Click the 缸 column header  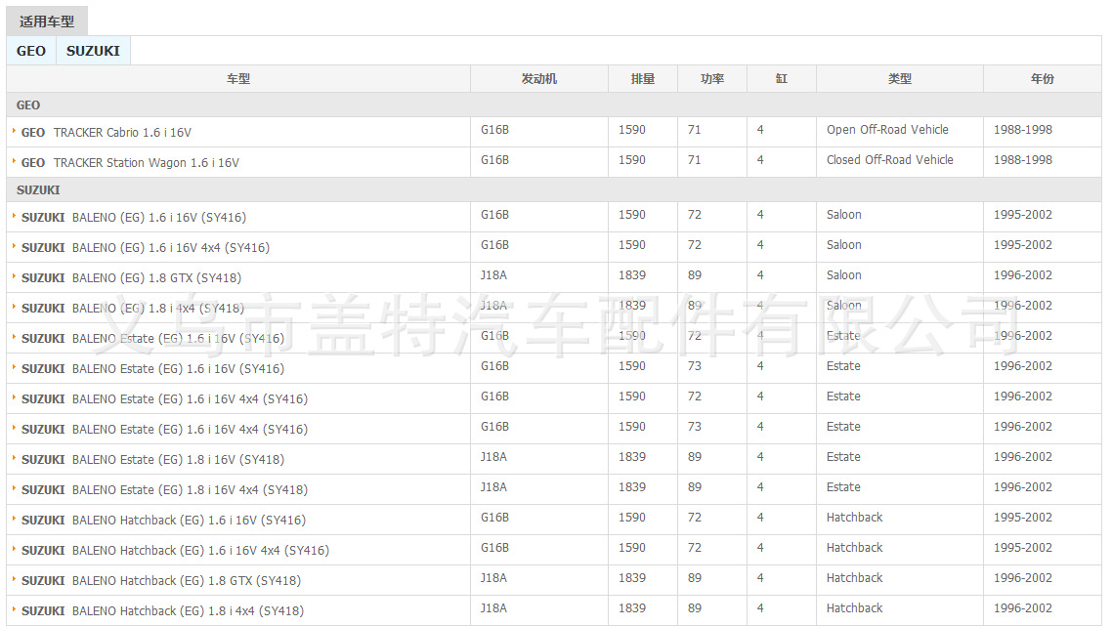(782, 79)
